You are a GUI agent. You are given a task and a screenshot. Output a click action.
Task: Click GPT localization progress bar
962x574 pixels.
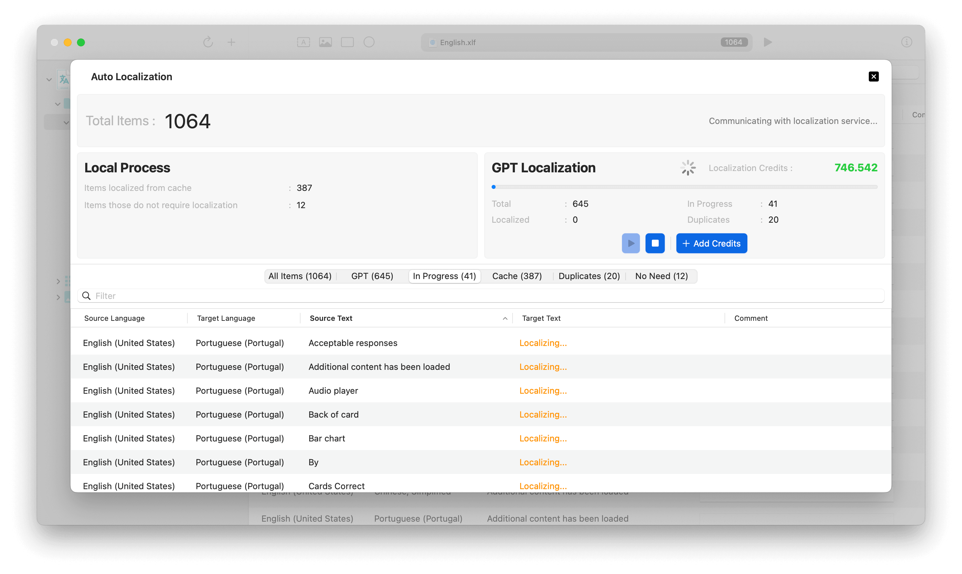(684, 187)
